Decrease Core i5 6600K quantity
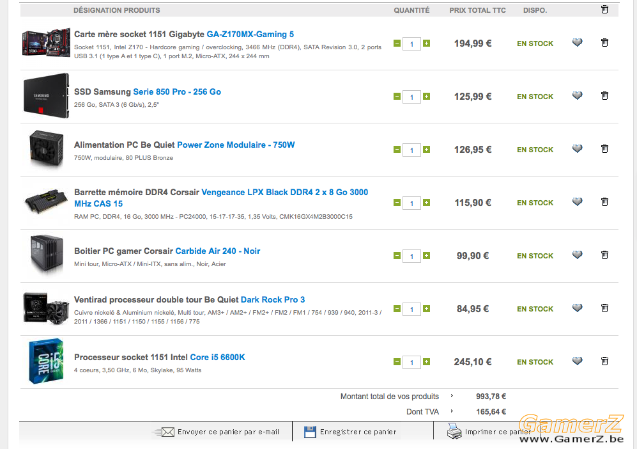Screen dimensions: 637x449 (x=397, y=361)
